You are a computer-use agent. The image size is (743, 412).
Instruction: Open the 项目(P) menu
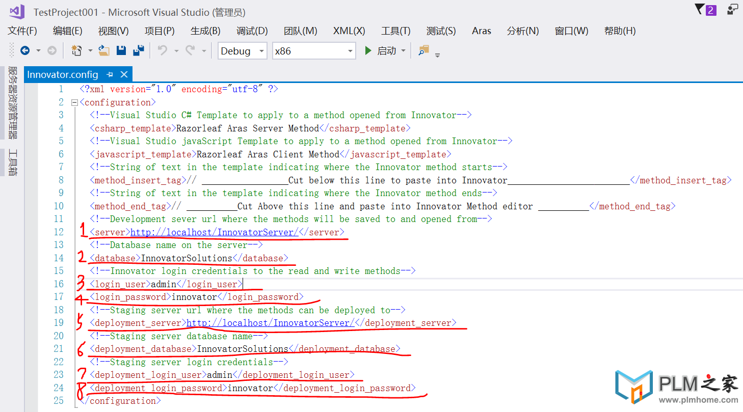pyautogui.click(x=160, y=31)
